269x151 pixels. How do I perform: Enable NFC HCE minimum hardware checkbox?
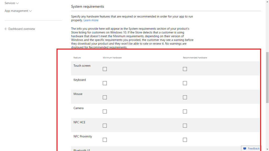coord(105,126)
